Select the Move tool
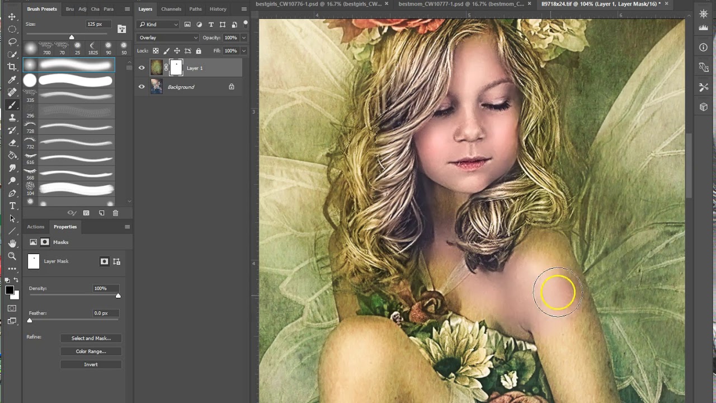Screen dimensions: 716x403 coord(12,17)
